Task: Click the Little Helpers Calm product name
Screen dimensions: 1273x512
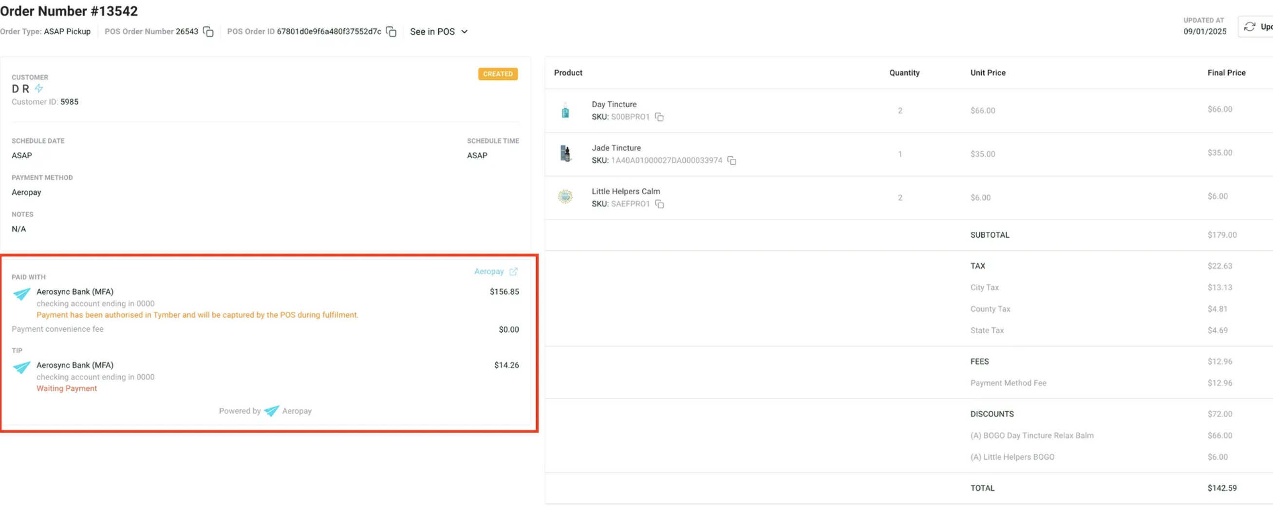Action: pyautogui.click(x=626, y=191)
